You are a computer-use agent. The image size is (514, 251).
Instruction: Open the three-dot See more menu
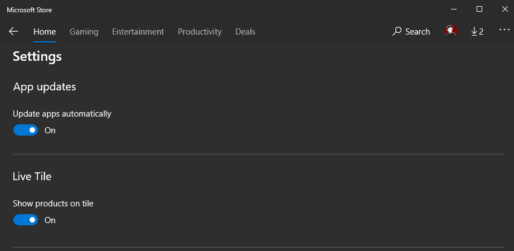point(504,30)
